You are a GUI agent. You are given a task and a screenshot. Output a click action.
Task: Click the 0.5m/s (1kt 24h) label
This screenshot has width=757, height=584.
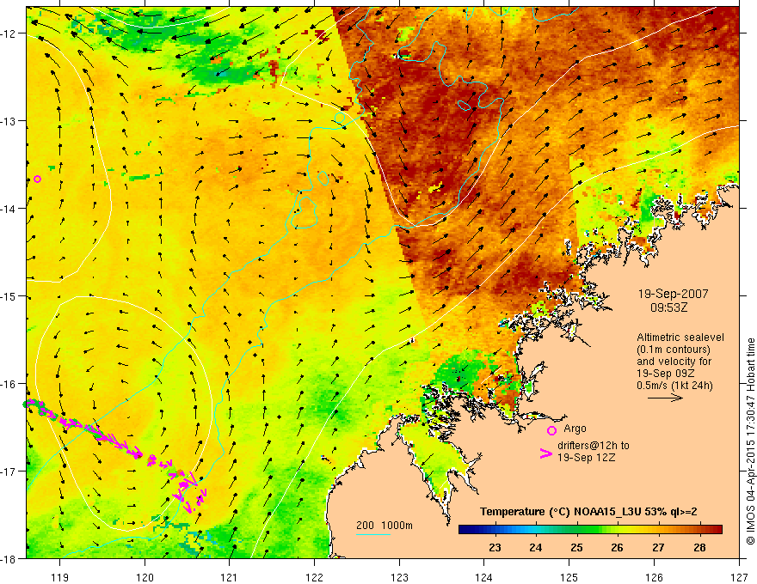(674, 386)
